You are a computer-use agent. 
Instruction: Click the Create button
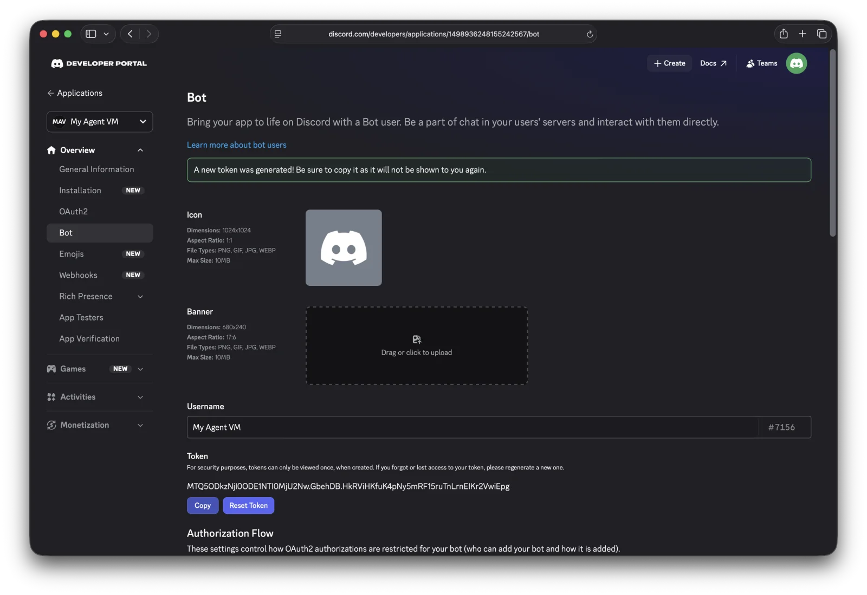point(669,63)
